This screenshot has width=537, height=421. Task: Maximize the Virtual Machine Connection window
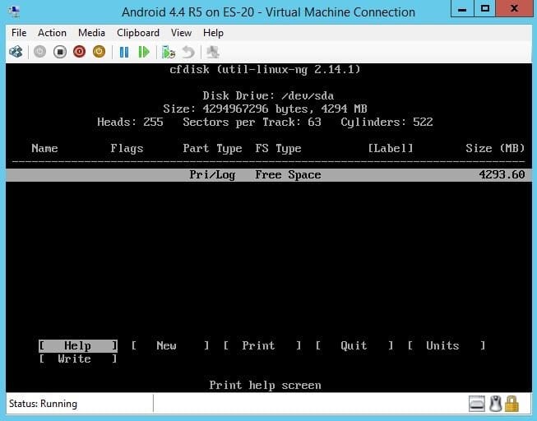[x=484, y=8]
